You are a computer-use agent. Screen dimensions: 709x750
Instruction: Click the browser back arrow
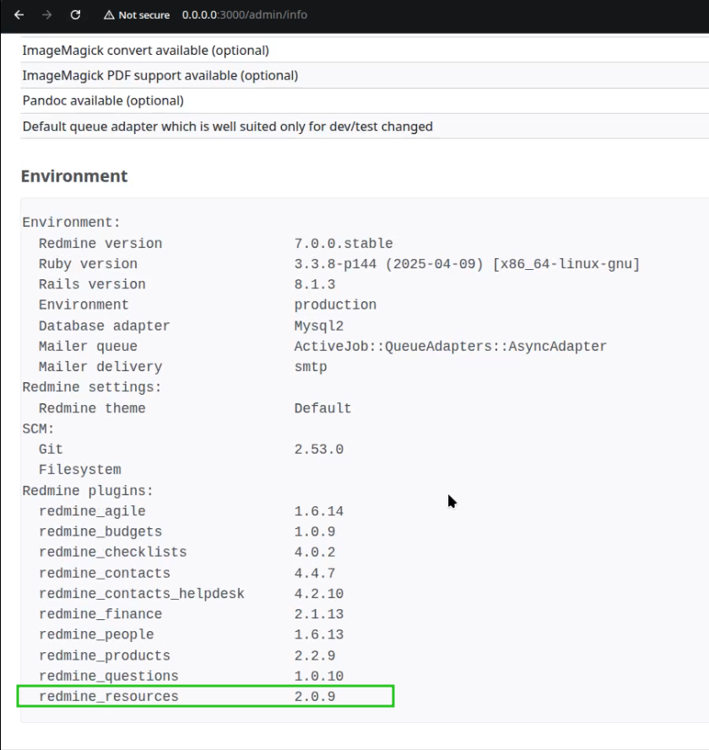[x=19, y=15]
